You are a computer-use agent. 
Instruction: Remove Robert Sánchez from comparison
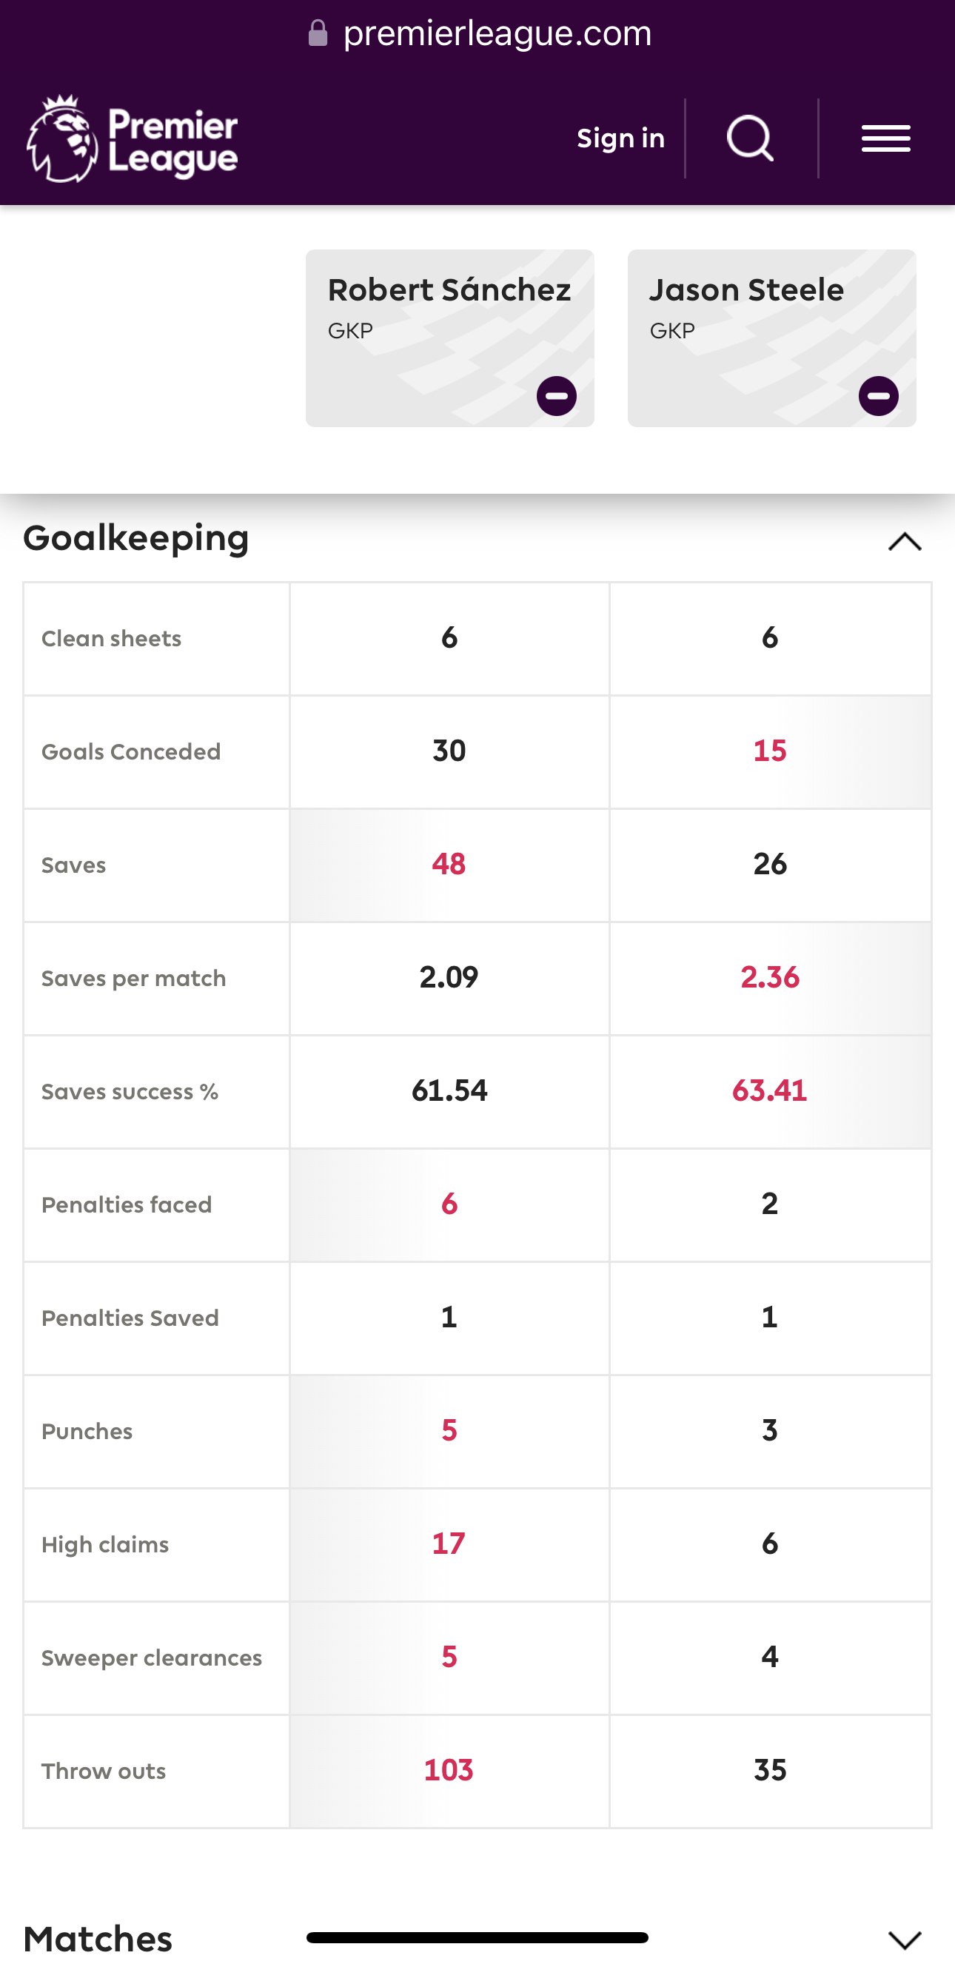[557, 396]
